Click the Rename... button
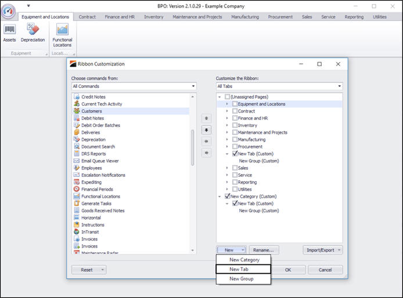This screenshot has height=298, width=403. (x=264, y=250)
